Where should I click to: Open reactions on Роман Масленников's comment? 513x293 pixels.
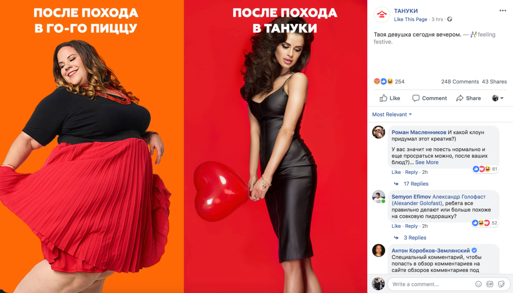tap(485, 169)
